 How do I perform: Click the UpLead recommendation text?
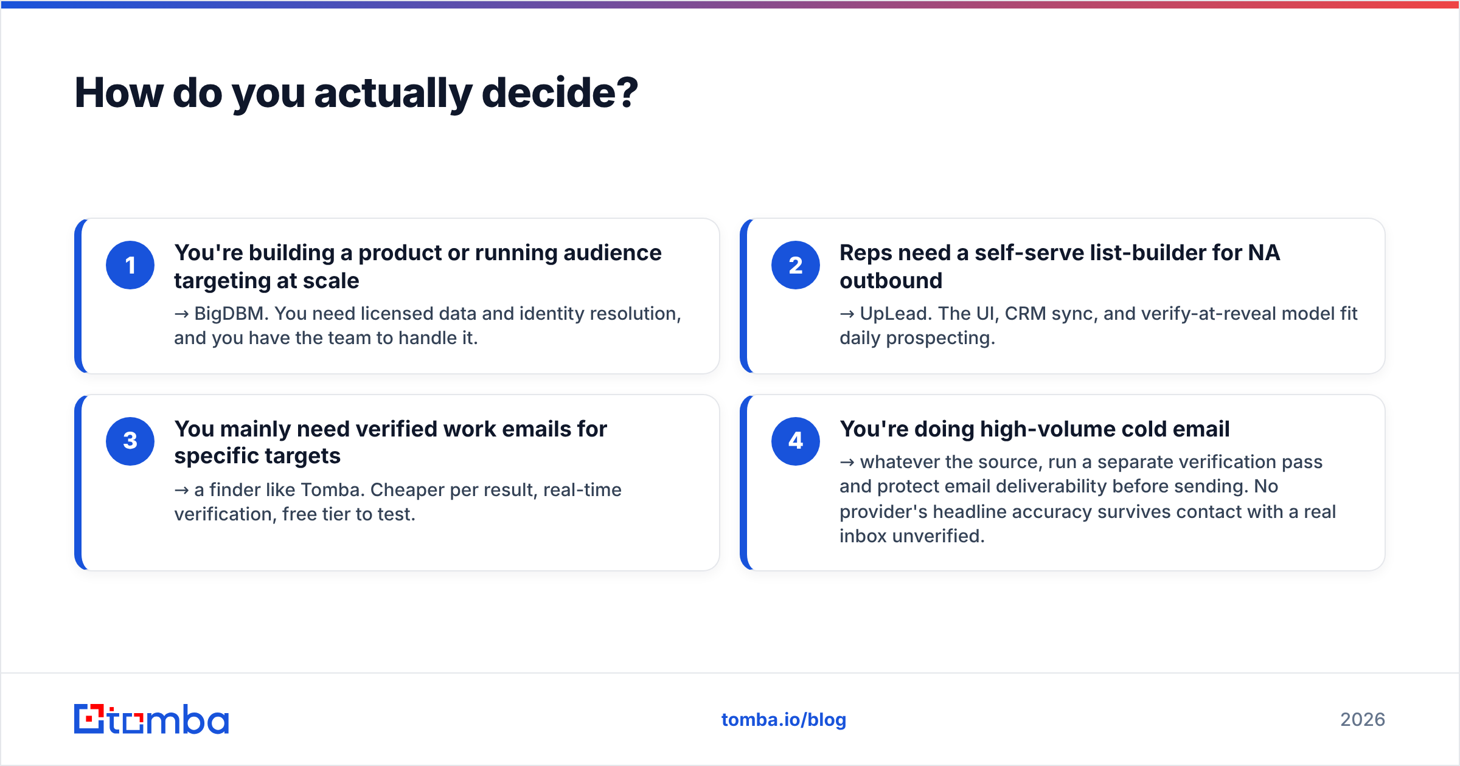[x=1099, y=326]
